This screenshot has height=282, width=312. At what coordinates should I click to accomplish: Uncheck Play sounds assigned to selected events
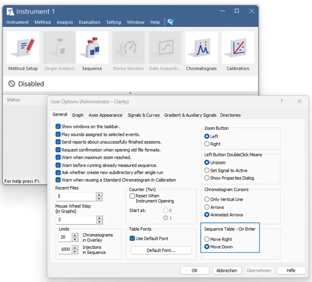58,134
